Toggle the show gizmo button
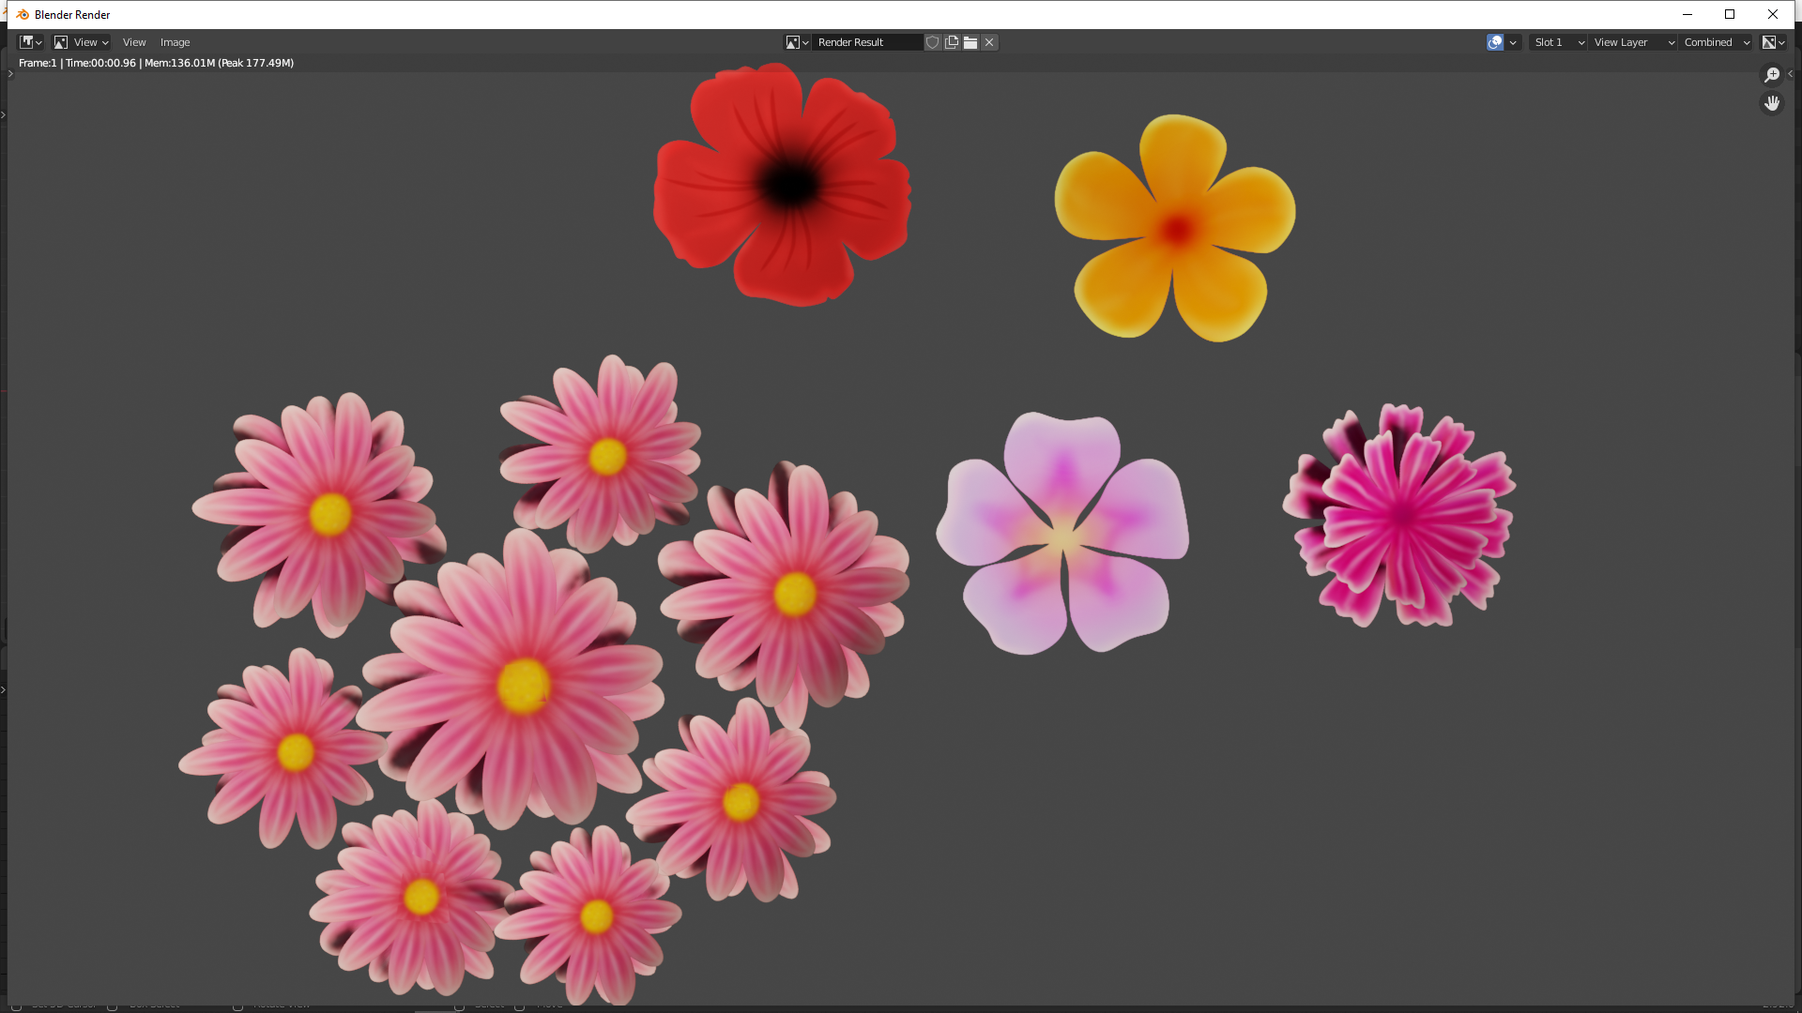Viewport: 1802px width, 1013px height. 1495,42
